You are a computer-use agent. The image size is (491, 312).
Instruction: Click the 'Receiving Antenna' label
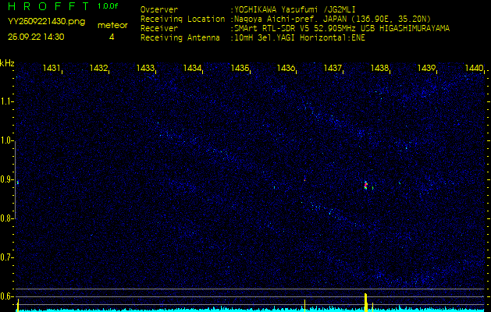pyautogui.click(x=180, y=38)
